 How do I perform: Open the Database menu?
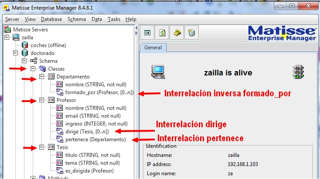click(51, 19)
